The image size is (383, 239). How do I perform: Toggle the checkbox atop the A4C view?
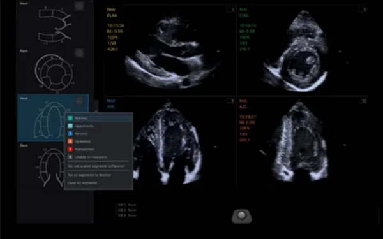point(229,101)
